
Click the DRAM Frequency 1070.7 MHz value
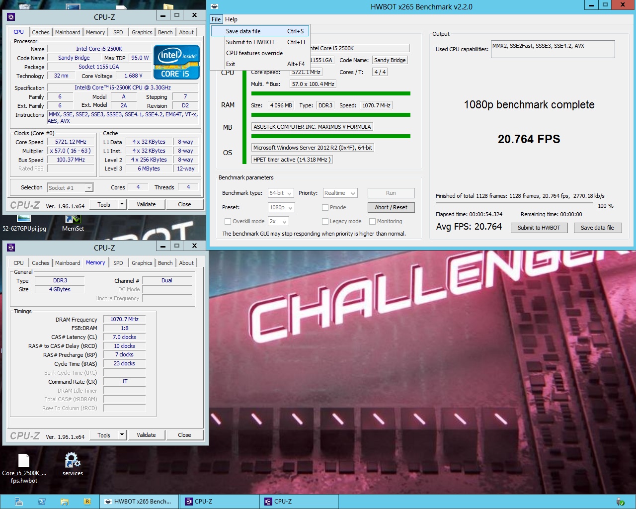[124, 319]
